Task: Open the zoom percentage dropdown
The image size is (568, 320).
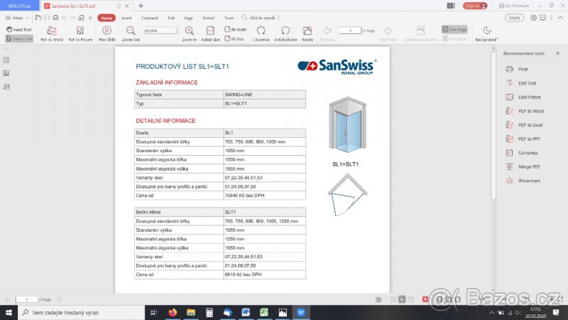Action: 160,31
